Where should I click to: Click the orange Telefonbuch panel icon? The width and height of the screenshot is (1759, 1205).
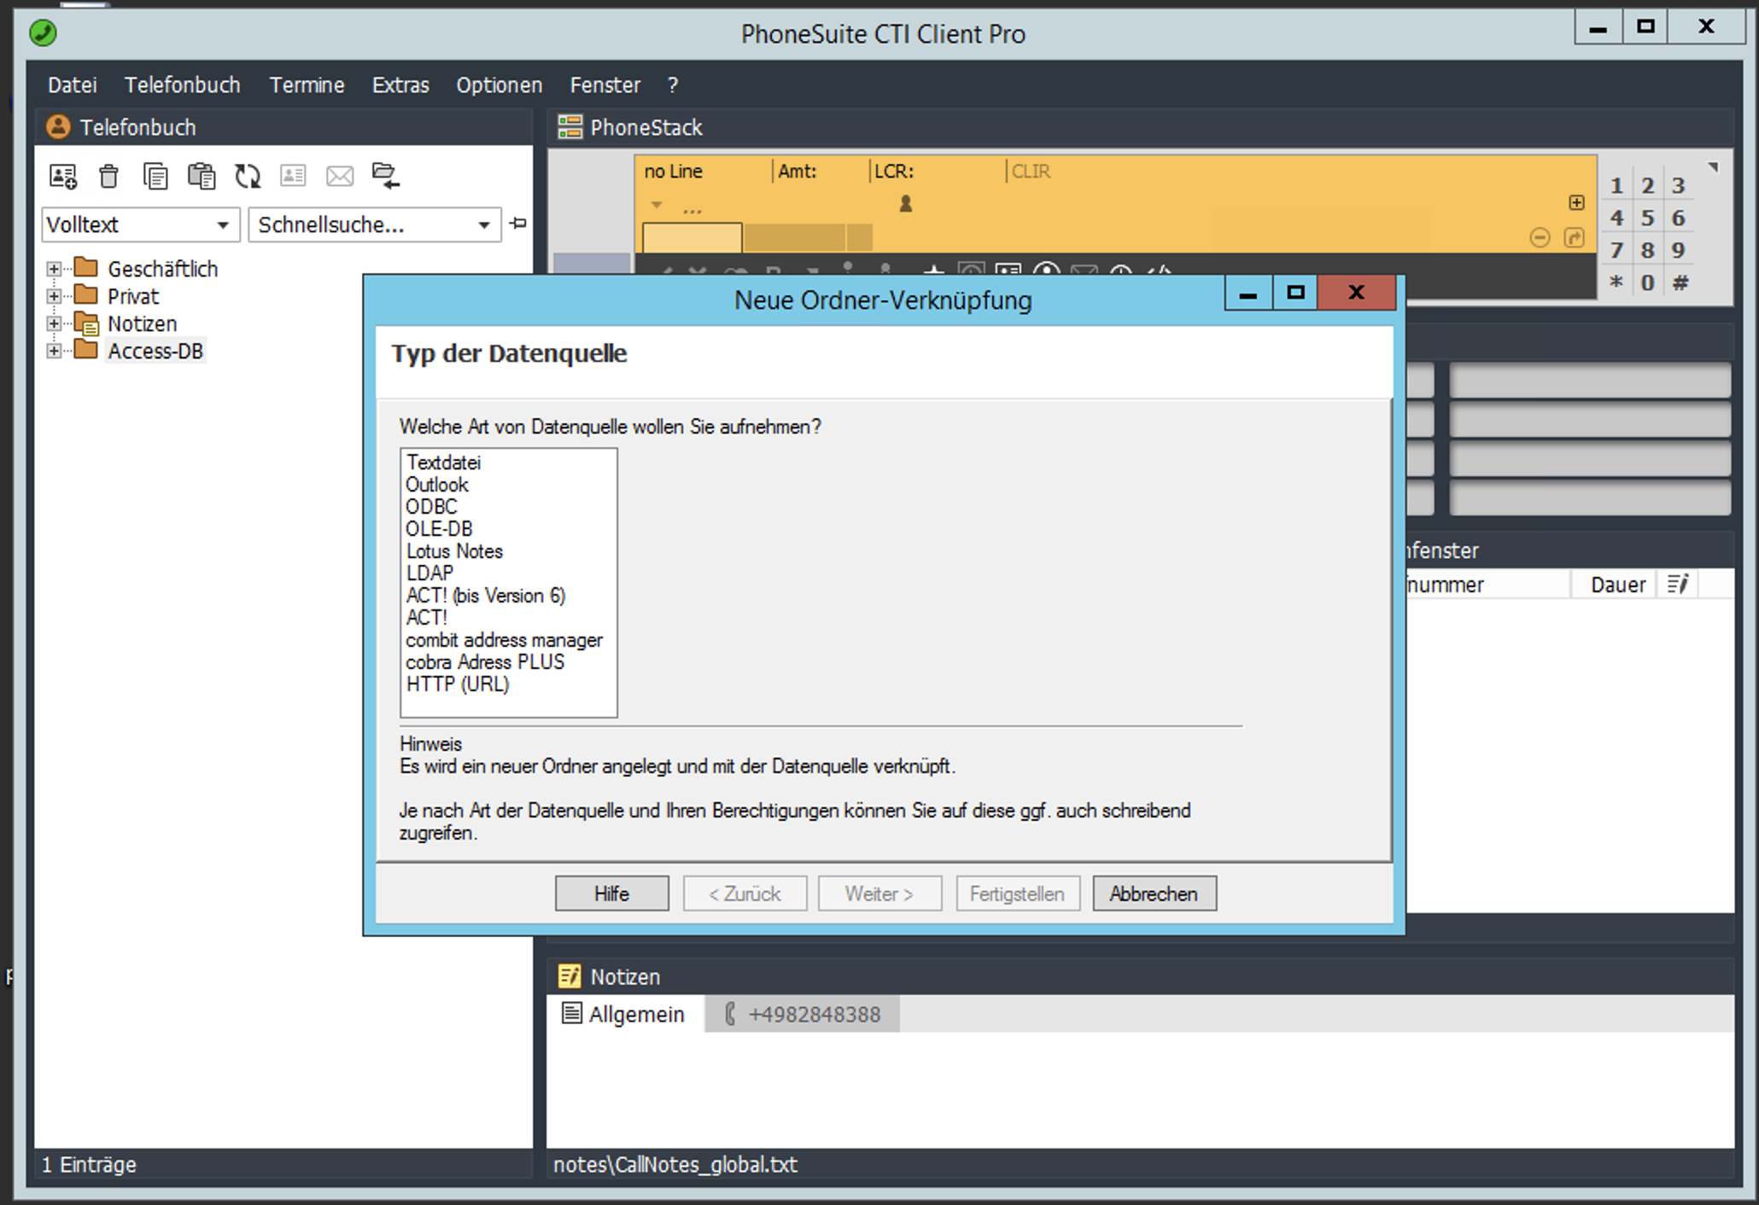click(x=58, y=127)
